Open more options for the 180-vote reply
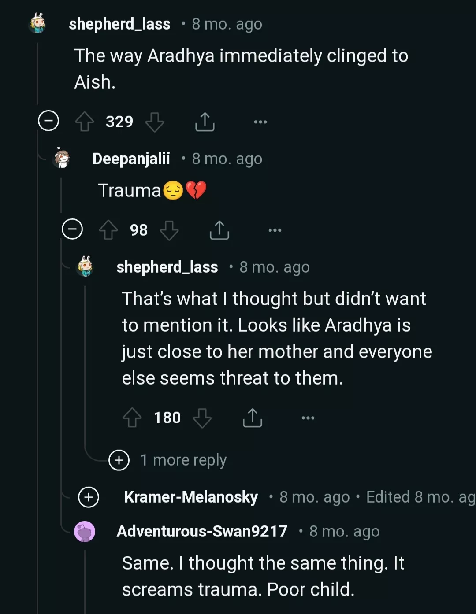The width and height of the screenshot is (476, 614). [x=308, y=418]
